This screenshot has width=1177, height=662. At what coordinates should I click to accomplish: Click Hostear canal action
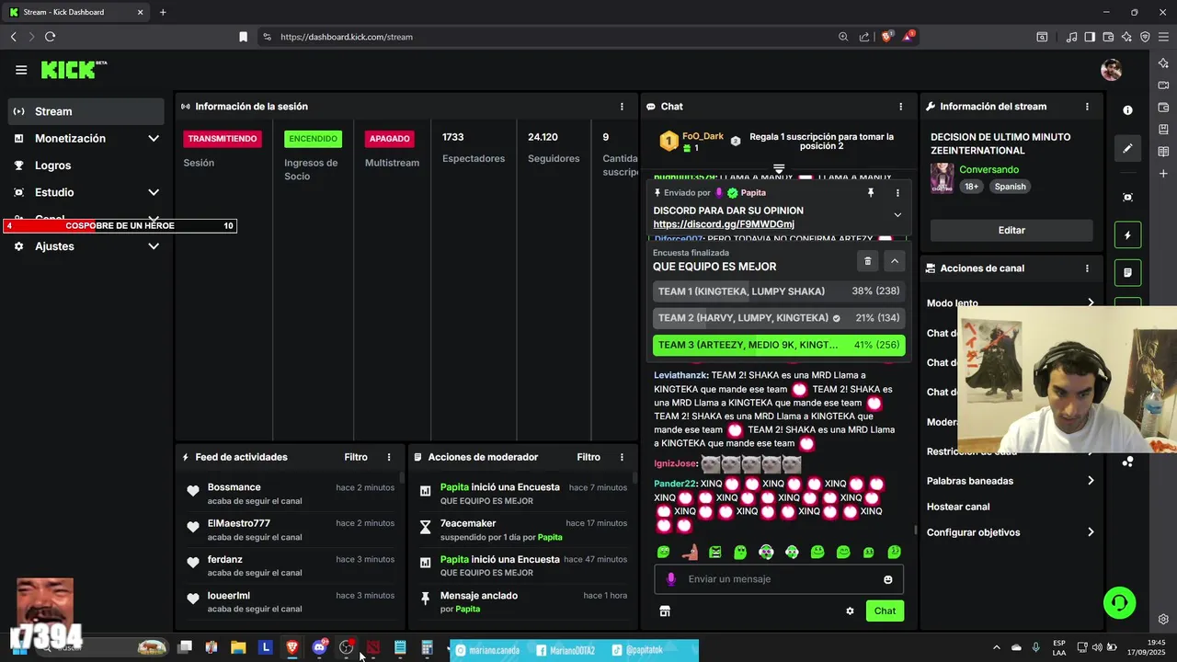(958, 507)
